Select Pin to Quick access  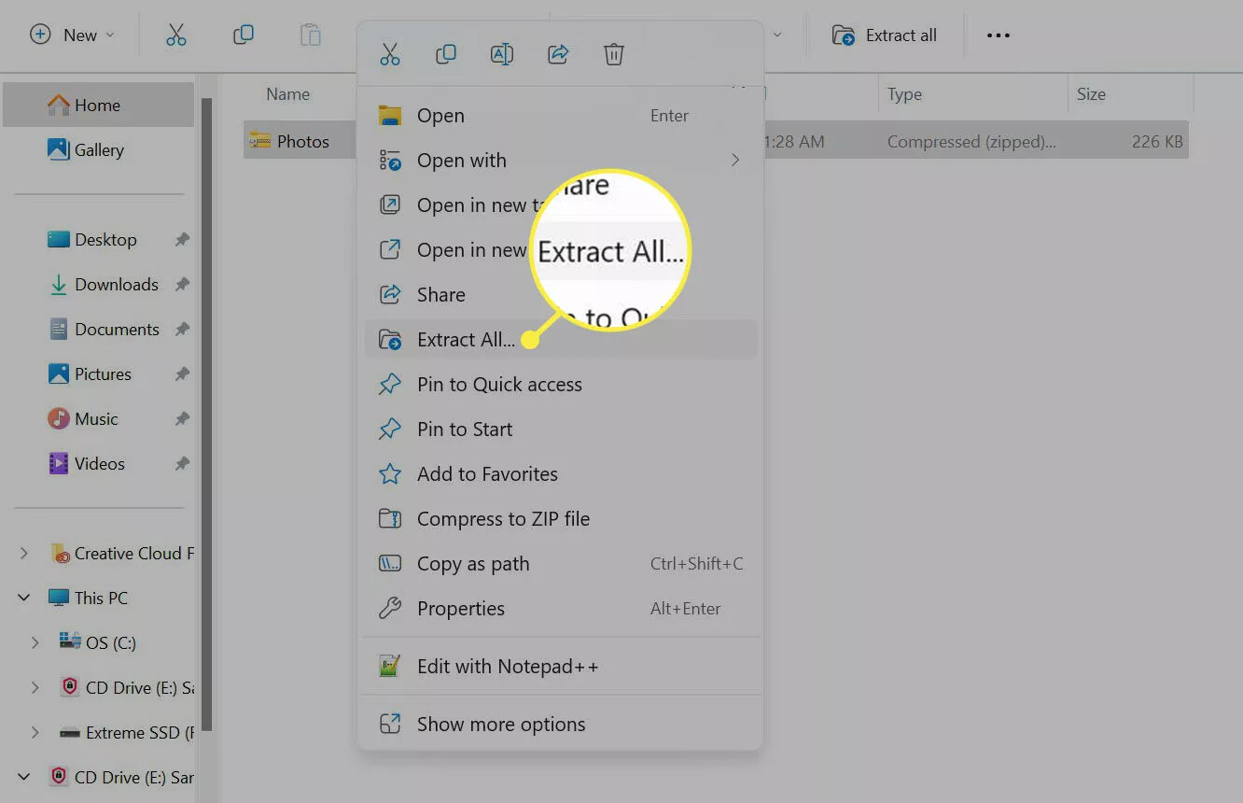[x=560, y=385]
